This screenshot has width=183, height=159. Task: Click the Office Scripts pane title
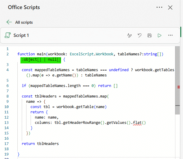pos(24,7)
